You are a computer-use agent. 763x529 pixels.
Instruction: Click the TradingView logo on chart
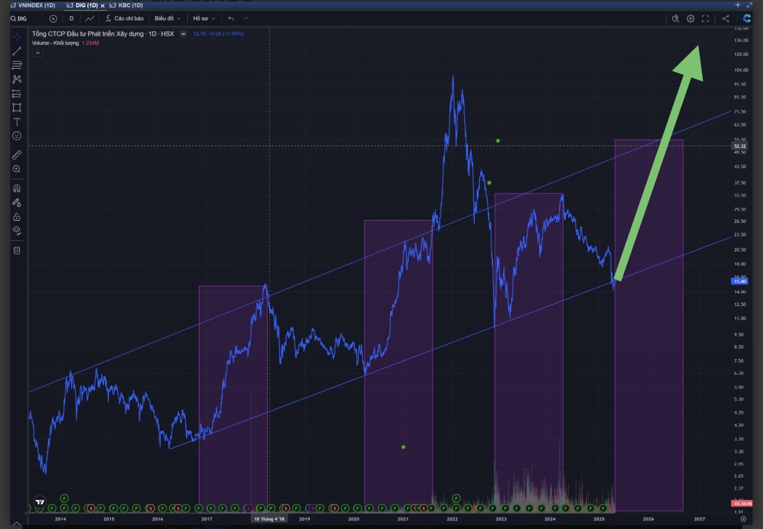pyautogui.click(x=39, y=502)
